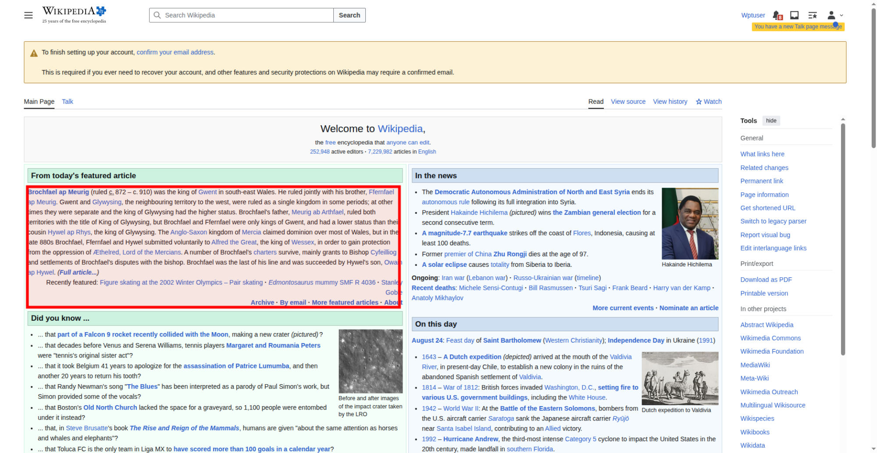
Task: Open Edit interlanguage links
Action: click(774, 248)
